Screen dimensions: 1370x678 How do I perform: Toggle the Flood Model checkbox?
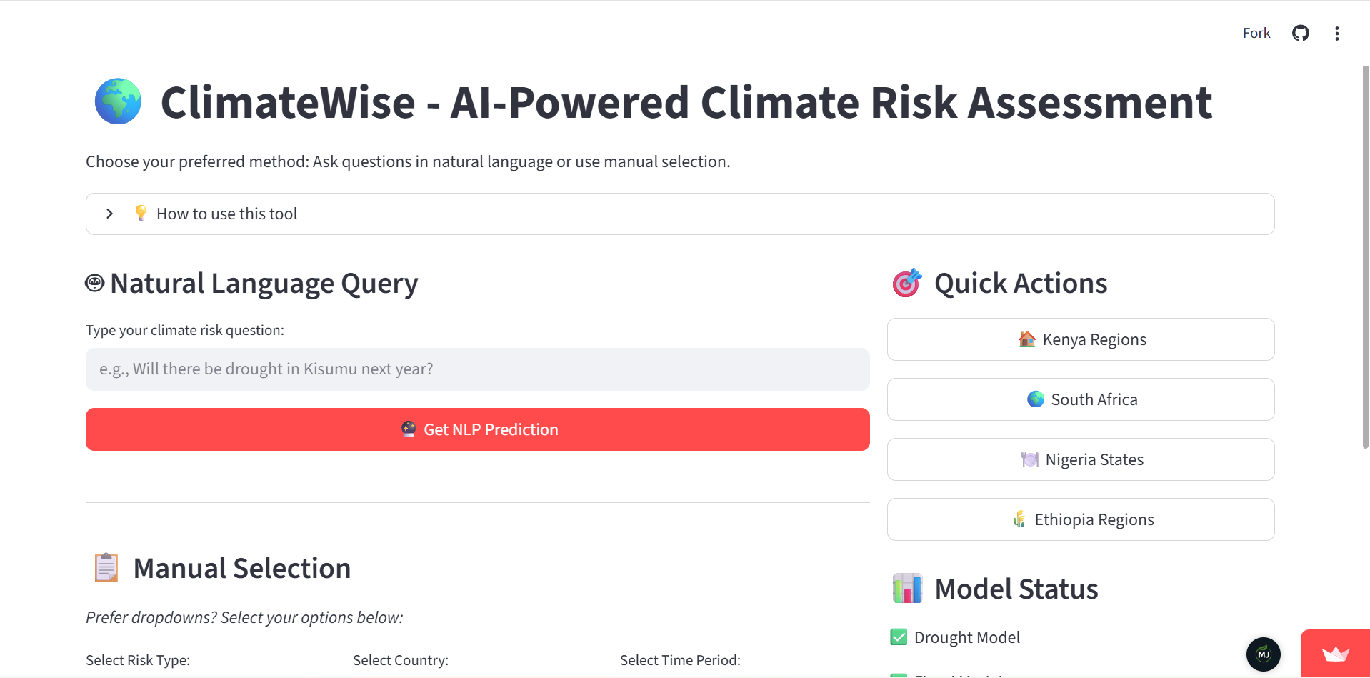897,675
